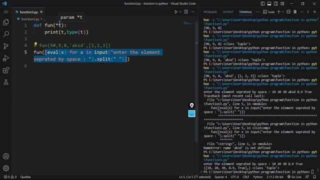
Task: Toggle panel layout button in title bar
Action: click(269, 3)
